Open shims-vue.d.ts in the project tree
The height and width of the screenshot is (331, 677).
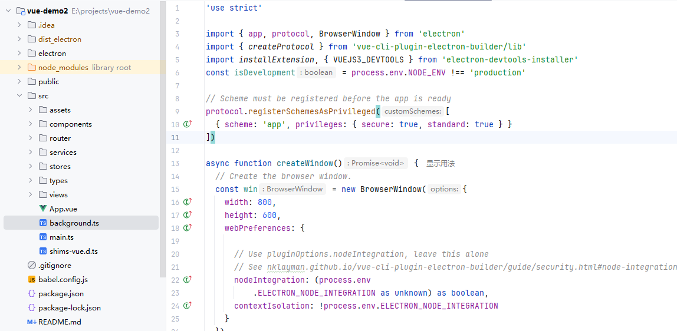[73, 251]
